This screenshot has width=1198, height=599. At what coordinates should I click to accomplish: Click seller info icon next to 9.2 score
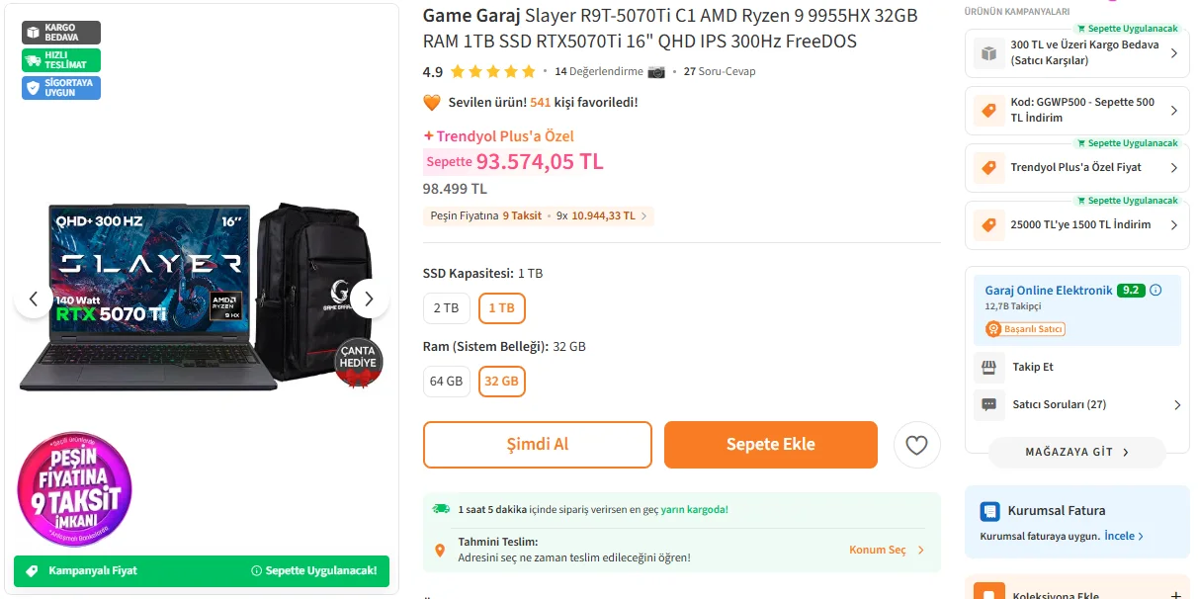1155,291
